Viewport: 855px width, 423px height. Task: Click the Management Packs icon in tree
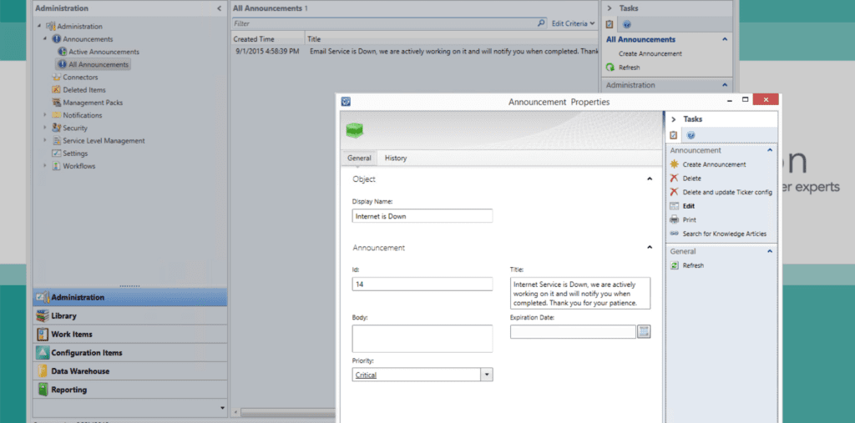coord(56,103)
